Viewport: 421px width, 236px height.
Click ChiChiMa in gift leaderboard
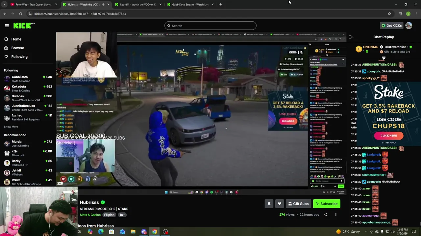370,47
